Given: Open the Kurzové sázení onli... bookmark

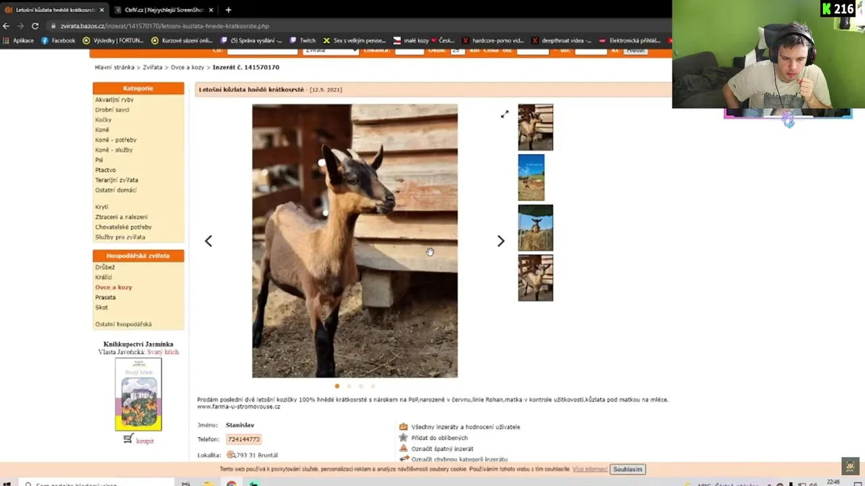Looking at the screenshot, I should point(182,40).
